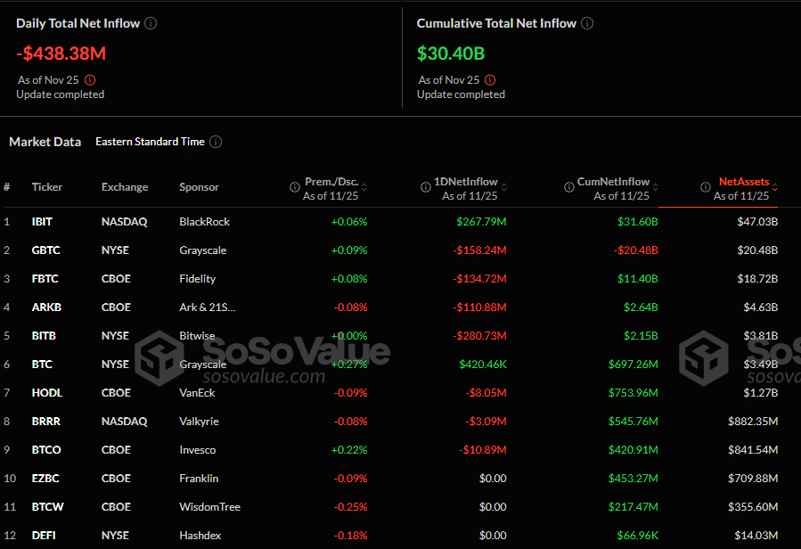Click DEFI's $14.03M net assets

(756, 536)
